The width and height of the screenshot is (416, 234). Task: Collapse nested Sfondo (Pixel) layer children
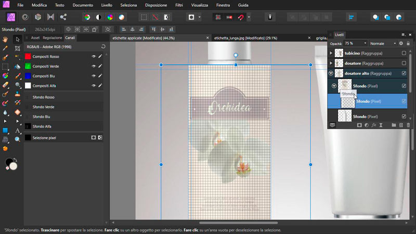(334, 86)
